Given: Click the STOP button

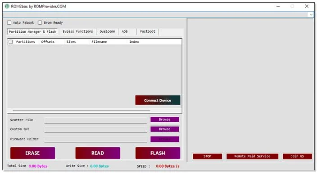Looking at the screenshot, I should 208,156.
